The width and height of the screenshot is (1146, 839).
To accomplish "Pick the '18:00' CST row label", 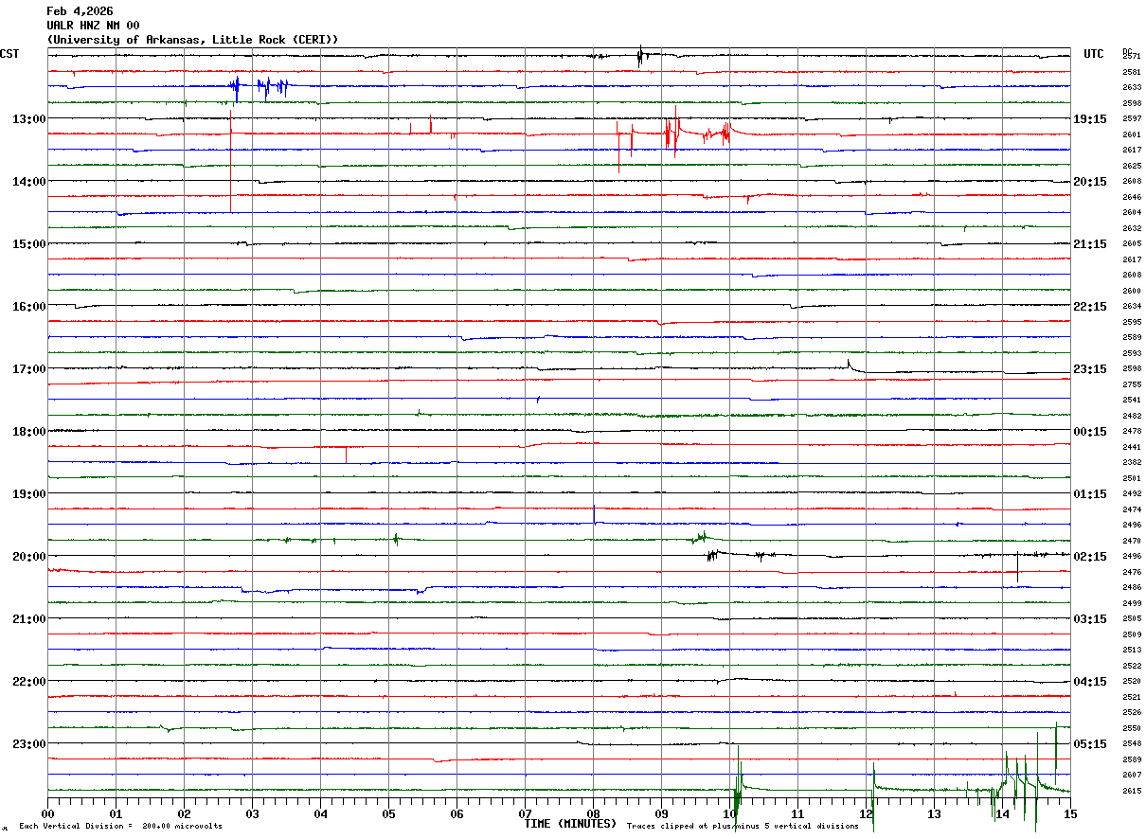I will click(x=28, y=432).
